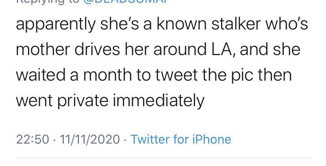Tap the word 'waited' in the tweet
The image size is (326, 166).
41,75
